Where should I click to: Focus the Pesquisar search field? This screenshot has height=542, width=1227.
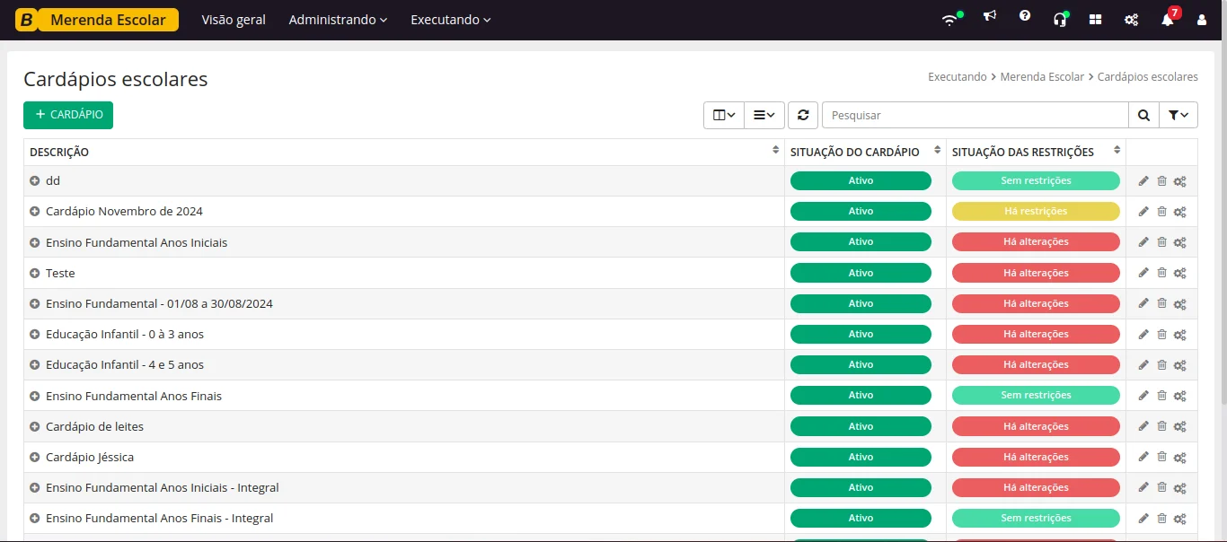975,115
